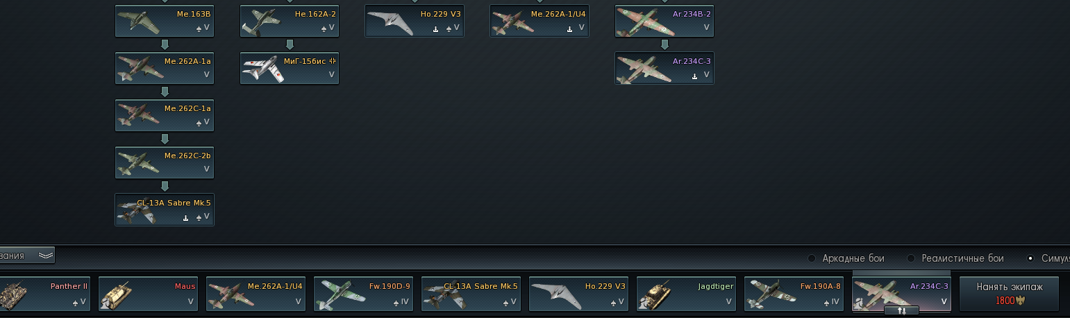1070x318 pixels.
Task: Select the Me.262C-1a aircraft card
Action: point(165,115)
